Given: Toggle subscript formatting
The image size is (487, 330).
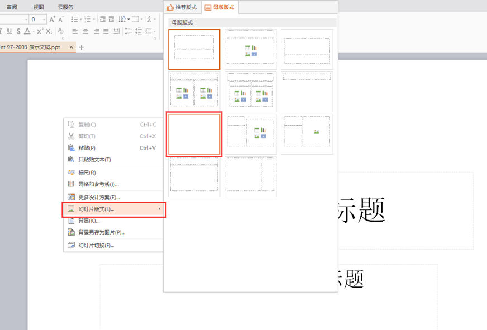Looking at the screenshot, I should pos(49,31).
